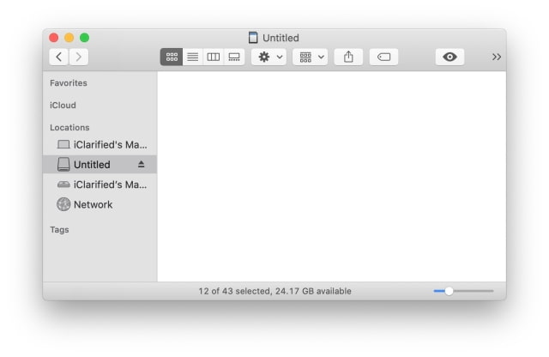Go back with the left arrow

point(59,57)
